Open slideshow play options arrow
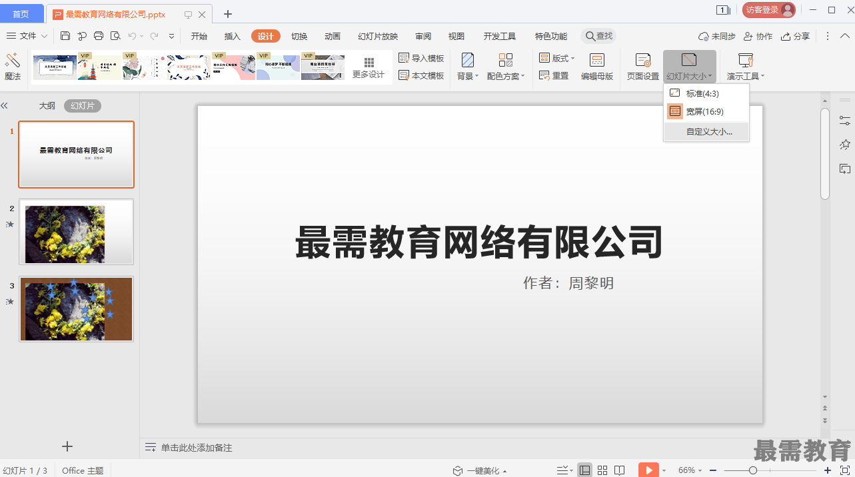This screenshot has width=855, height=477. pyautogui.click(x=664, y=471)
